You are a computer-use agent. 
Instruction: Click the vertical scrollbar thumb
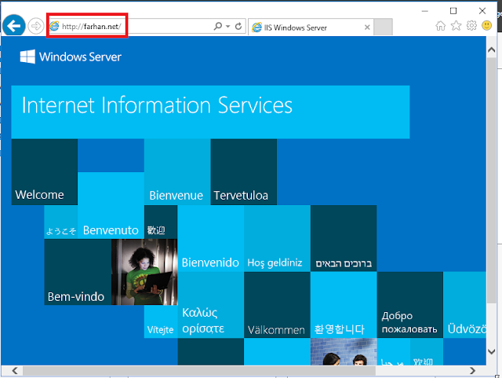(492, 180)
